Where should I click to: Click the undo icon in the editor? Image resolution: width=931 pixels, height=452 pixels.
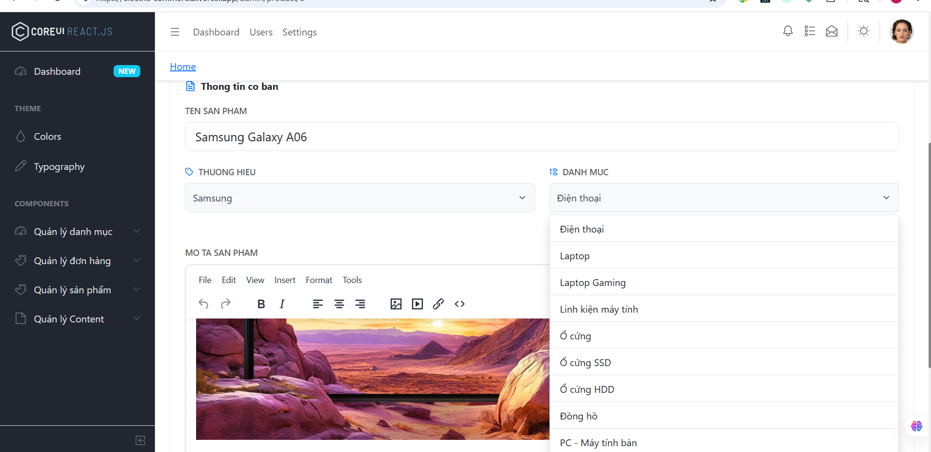click(x=203, y=304)
